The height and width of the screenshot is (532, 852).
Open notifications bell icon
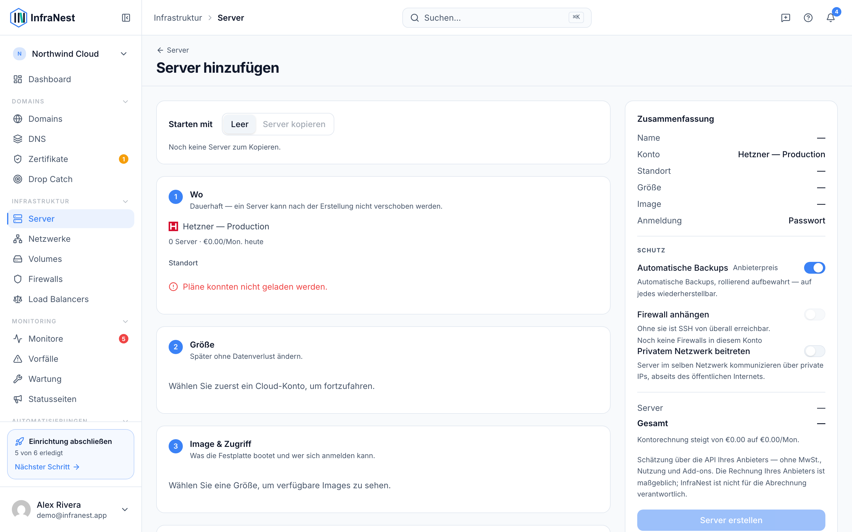(830, 18)
